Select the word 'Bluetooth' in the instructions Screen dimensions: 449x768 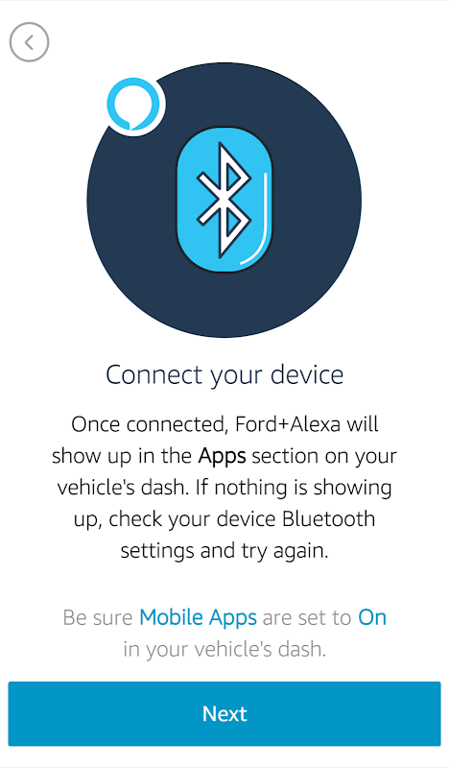(329, 518)
